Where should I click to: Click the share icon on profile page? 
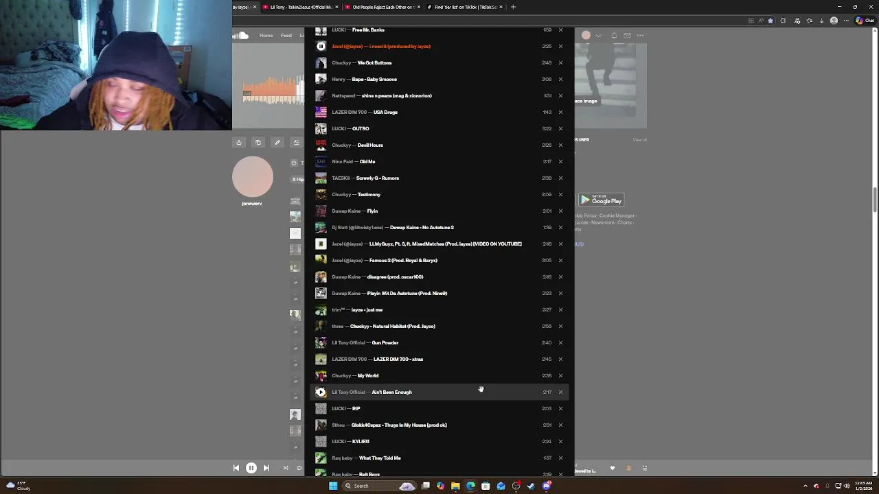pos(239,143)
